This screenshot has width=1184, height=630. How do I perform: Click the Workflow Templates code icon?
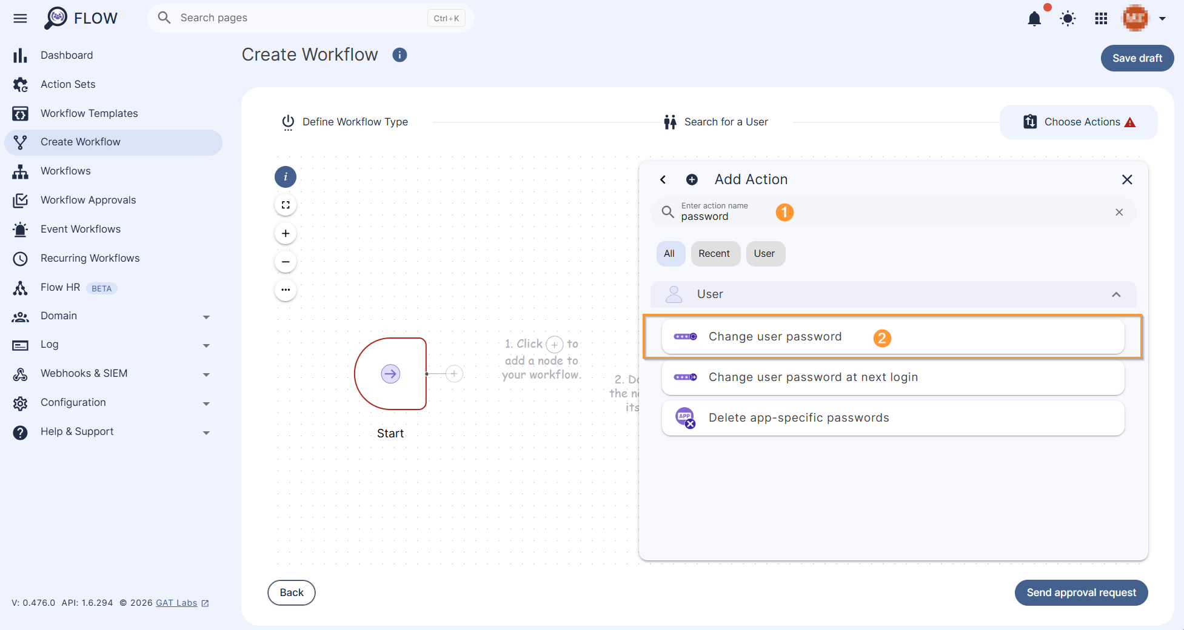20,114
